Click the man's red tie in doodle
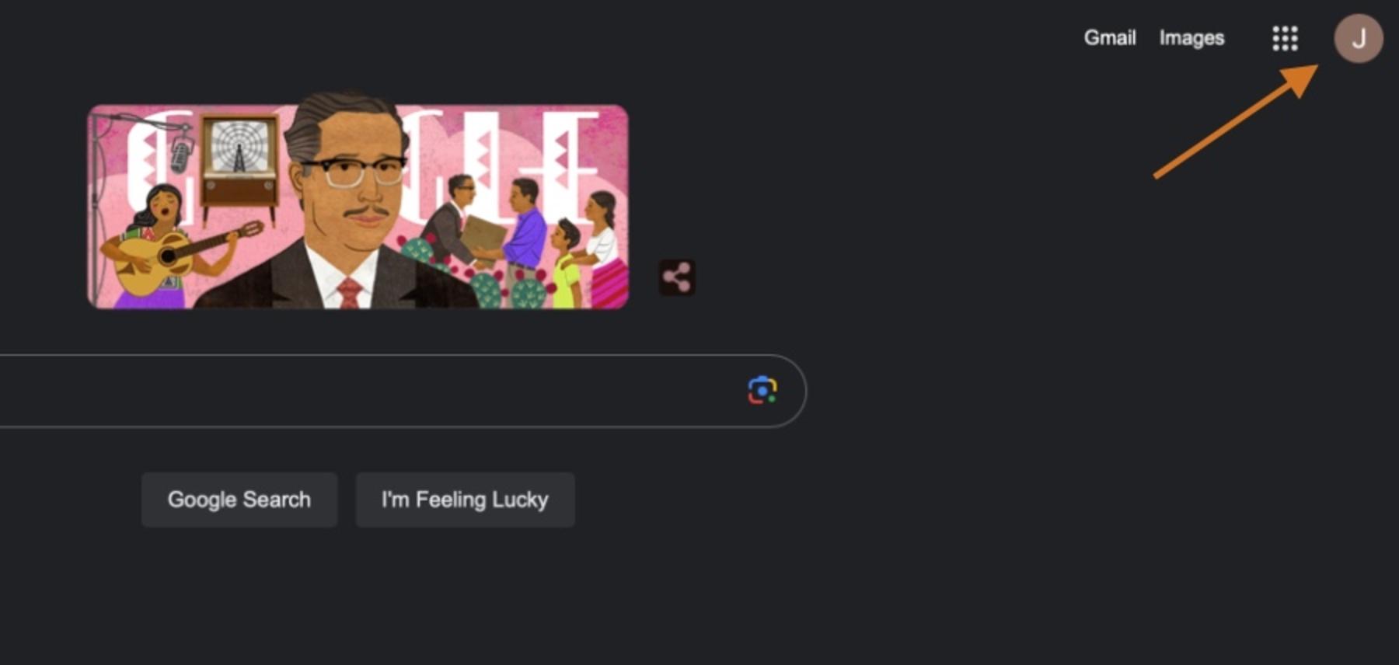 pyautogui.click(x=350, y=292)
